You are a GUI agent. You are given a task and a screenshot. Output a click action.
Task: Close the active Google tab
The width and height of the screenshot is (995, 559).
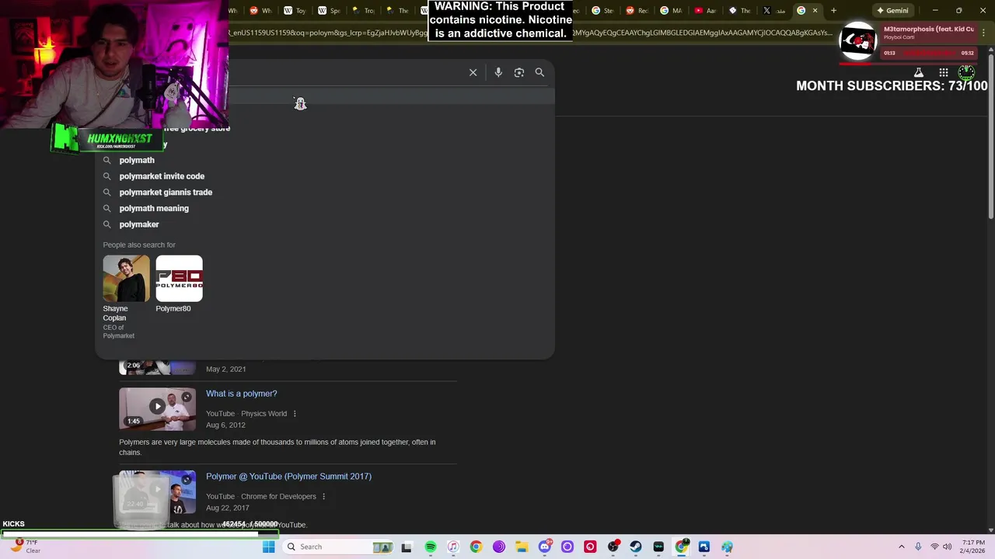pyautogui.click(x=815, y=10)
